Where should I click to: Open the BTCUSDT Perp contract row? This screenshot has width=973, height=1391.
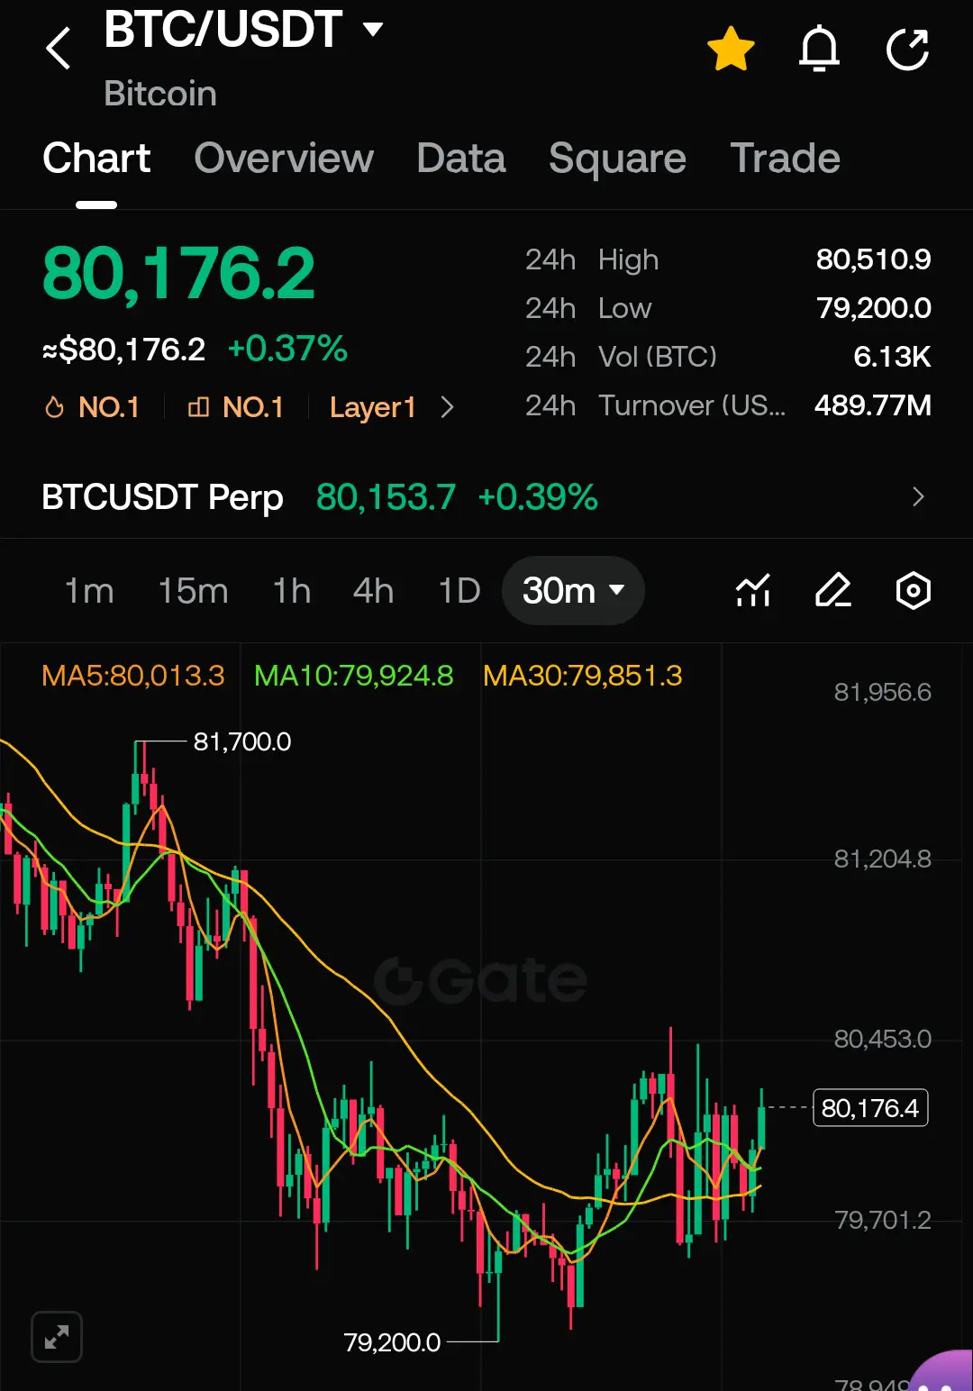pyautogui.click(x=486, y=497)
